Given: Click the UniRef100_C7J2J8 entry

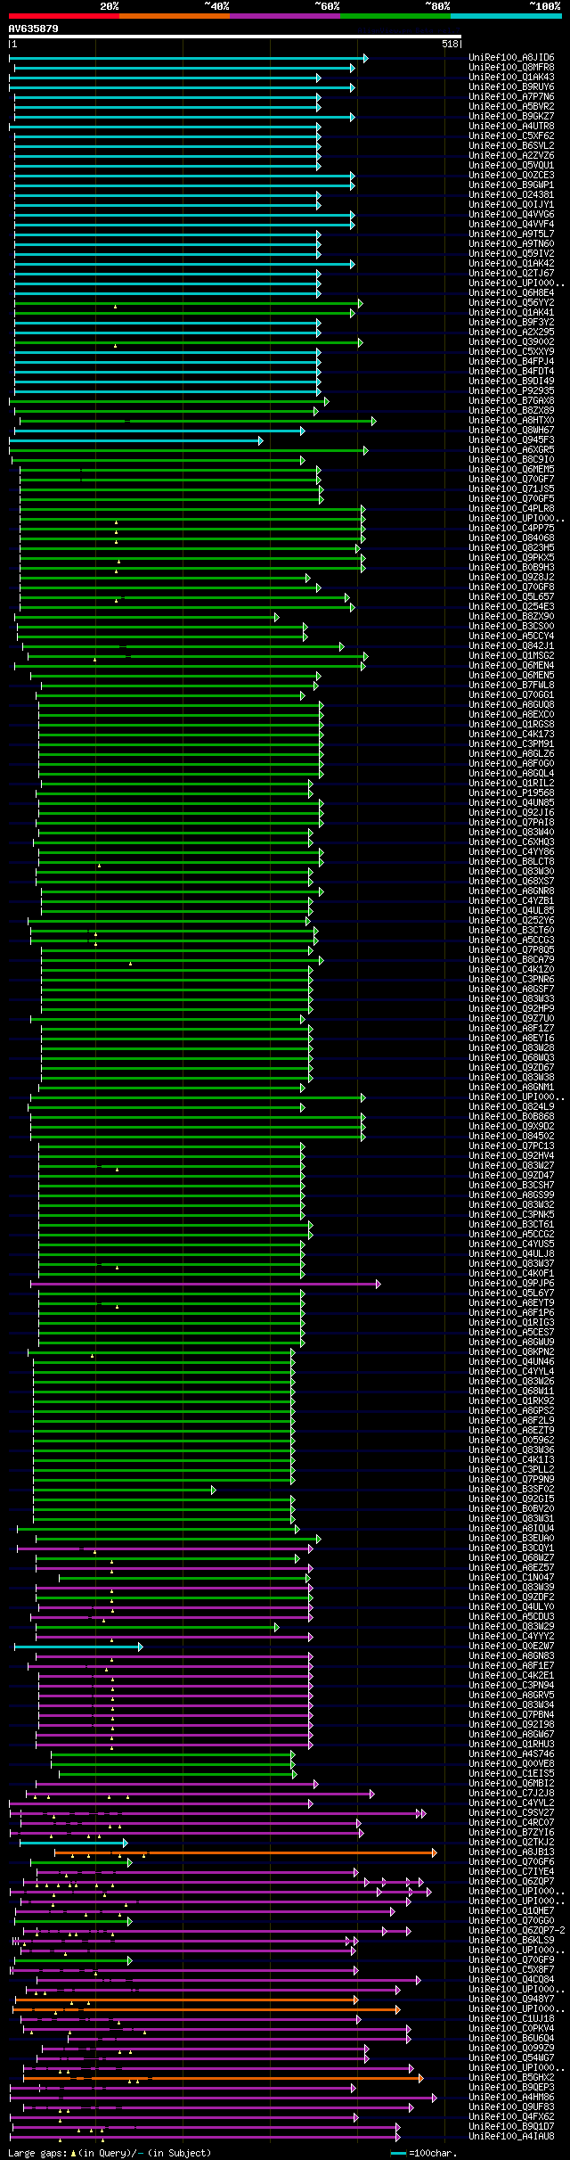Looking at the screenshot, I should pos(511,1794).
